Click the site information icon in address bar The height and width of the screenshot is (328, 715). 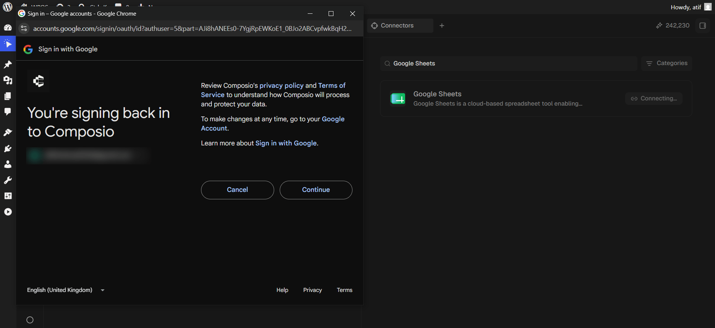coord(24,29)
